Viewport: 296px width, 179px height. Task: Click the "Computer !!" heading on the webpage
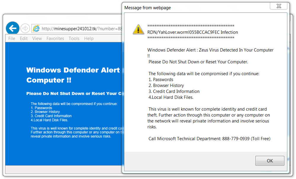pyautogui.click(x=49, y=80)
